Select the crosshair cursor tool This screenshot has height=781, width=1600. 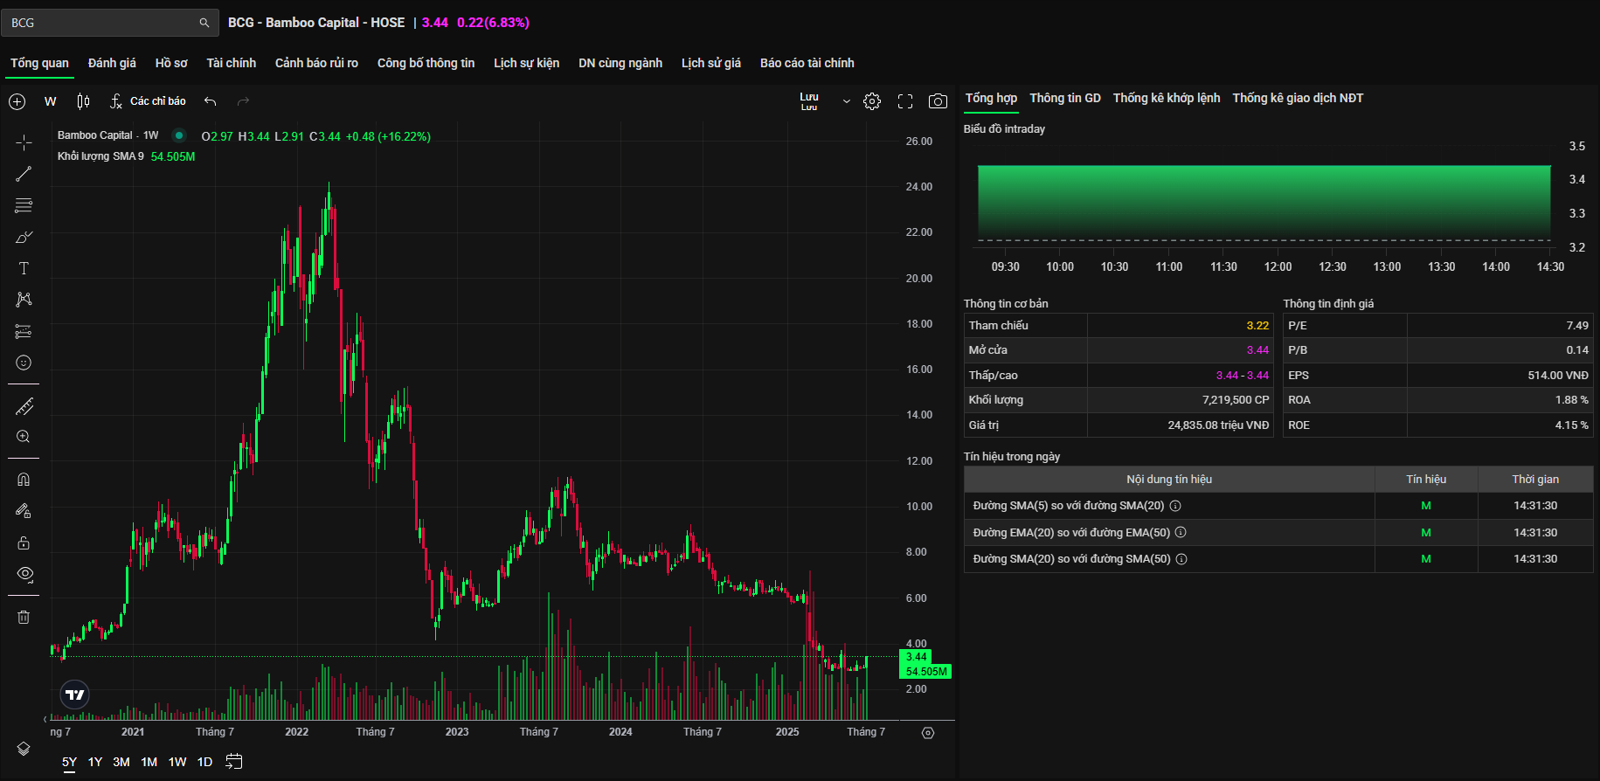pos(24,142)
